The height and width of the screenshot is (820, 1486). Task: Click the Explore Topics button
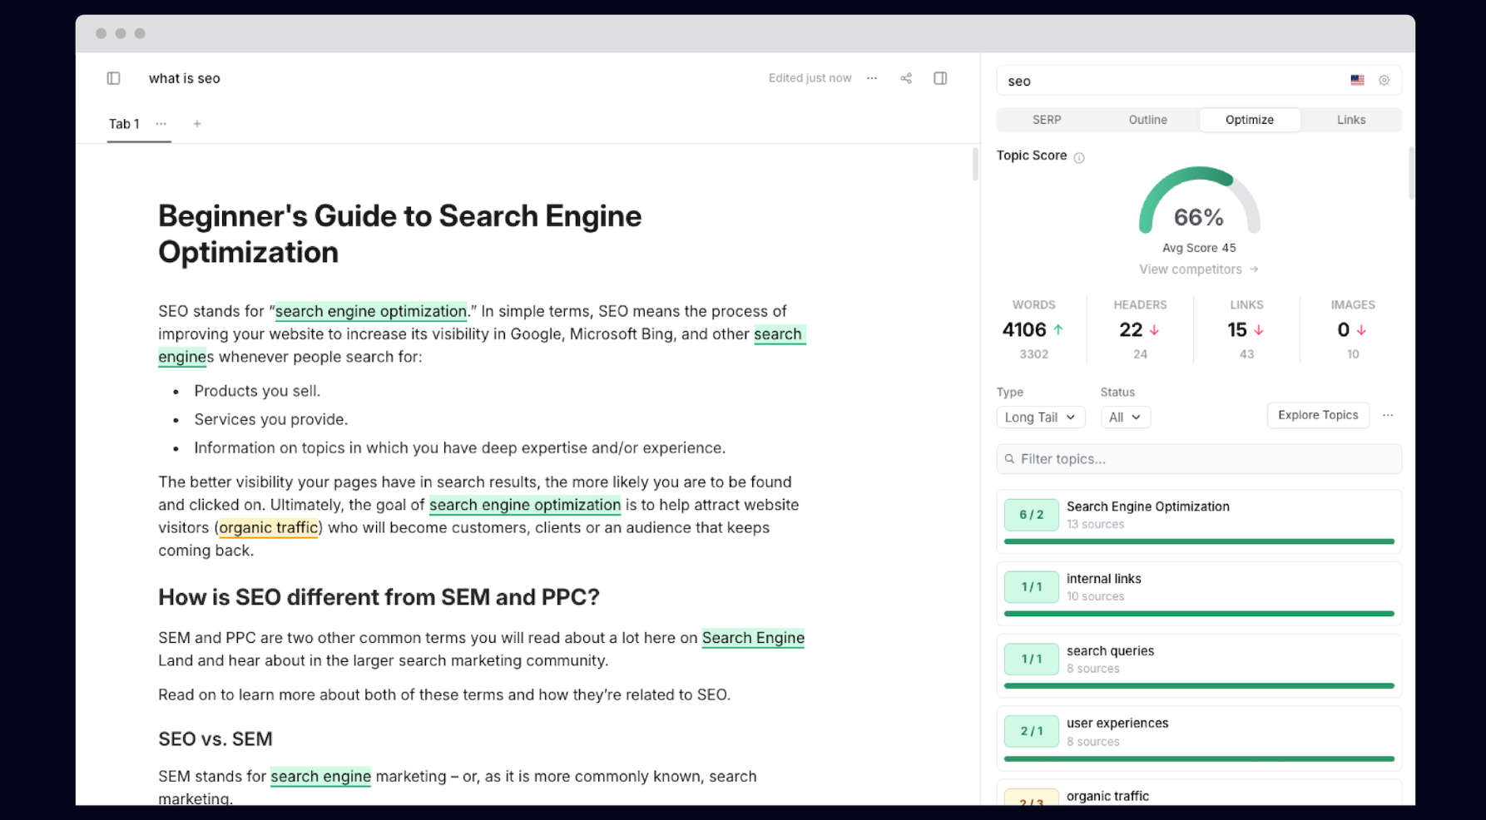tap(1318, 415)
